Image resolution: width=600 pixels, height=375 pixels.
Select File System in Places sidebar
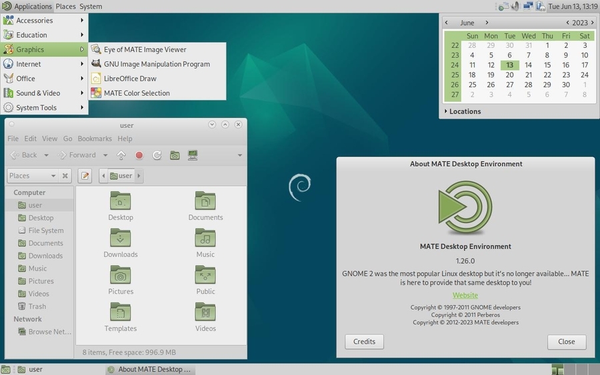(41, 230)
